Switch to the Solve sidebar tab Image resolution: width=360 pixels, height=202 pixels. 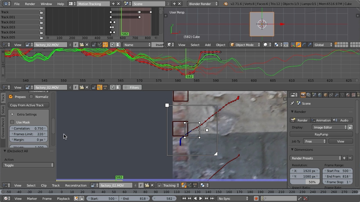click(x=3, y=110)
